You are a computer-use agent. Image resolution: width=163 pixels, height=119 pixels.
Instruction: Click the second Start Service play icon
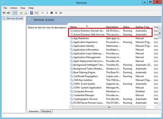[47, 13]
